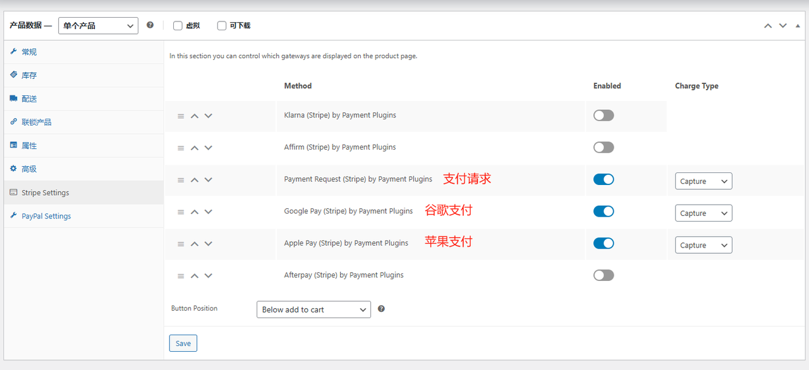Click the Save button
The image size is (809, 370).
point(183,343)
